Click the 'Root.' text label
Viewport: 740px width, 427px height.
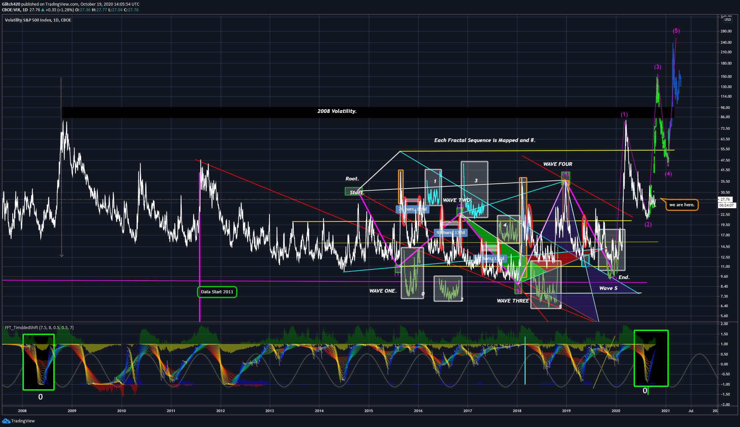(x=352, y=179)
